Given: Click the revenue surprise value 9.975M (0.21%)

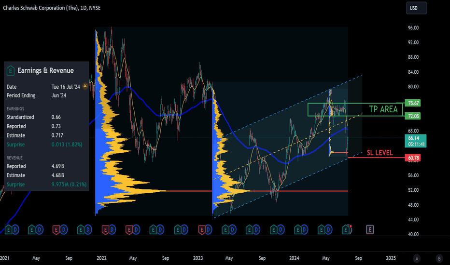Looking at the screenshot, I should coord(69,185).
